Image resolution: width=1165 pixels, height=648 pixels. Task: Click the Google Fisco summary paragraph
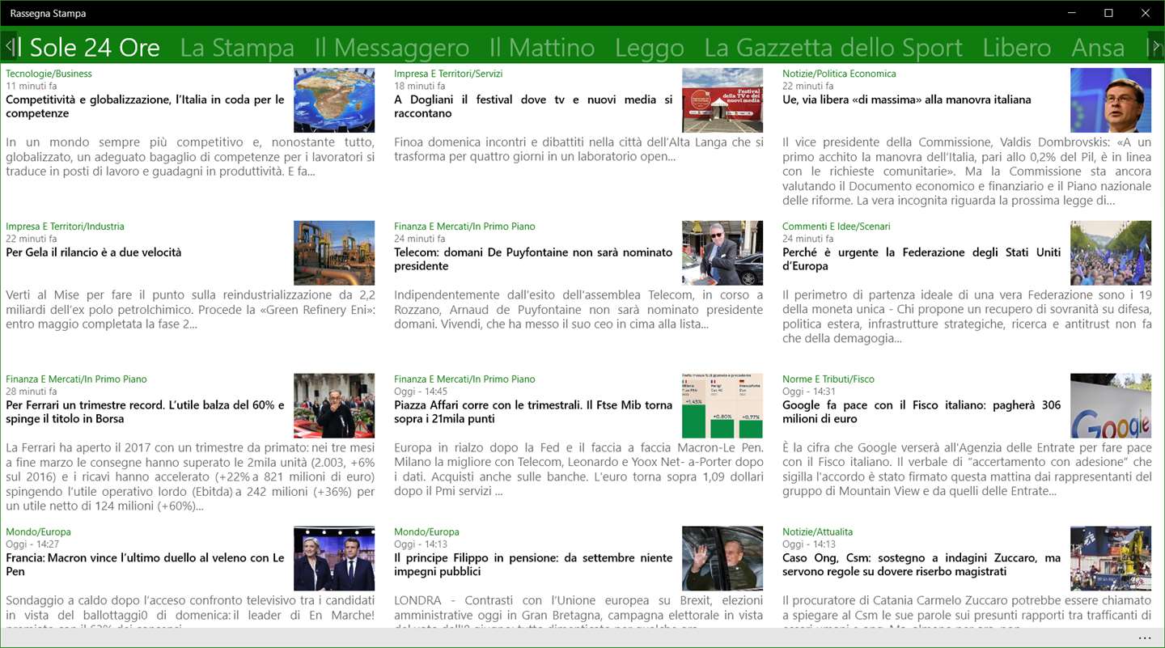(967, 469)
